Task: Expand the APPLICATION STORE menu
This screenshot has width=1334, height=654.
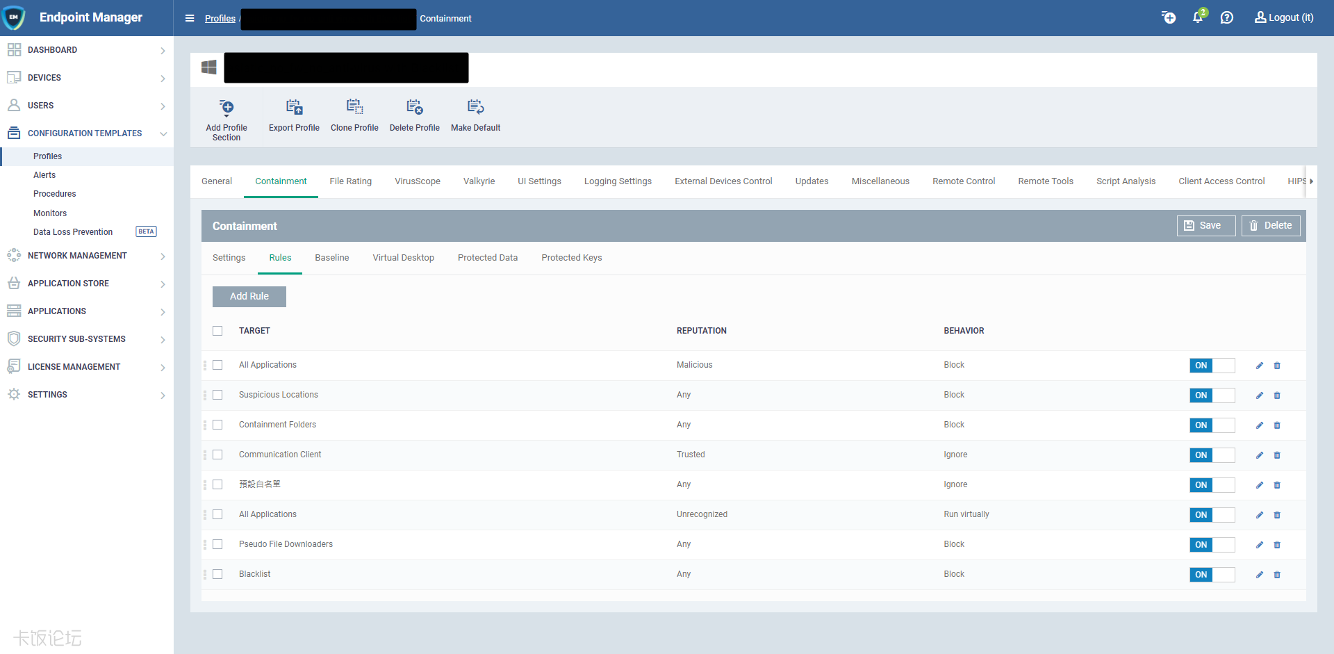Action: (x=87, y=284)
